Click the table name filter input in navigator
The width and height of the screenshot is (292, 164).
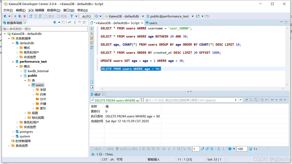coord(45,29)
